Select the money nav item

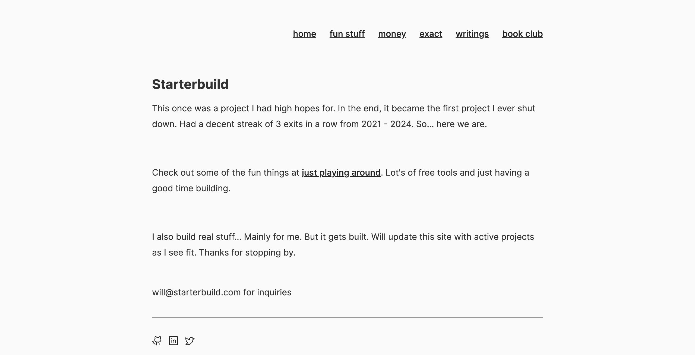(x=392, y=34)
